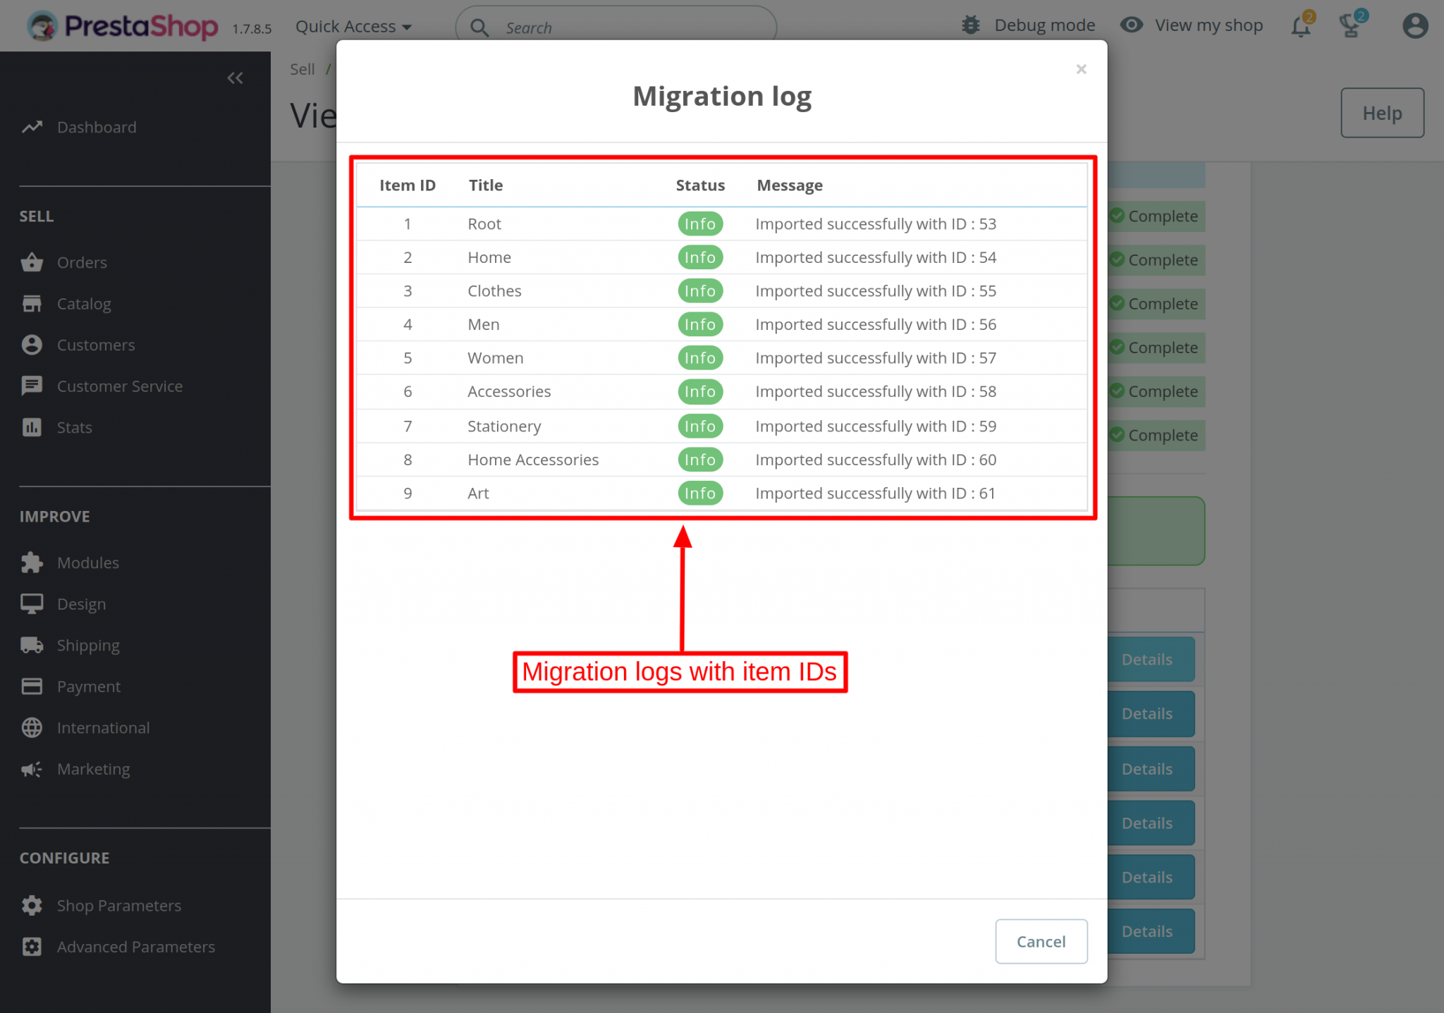Open the user profile avatar icon

click(x=1414, y=26)
